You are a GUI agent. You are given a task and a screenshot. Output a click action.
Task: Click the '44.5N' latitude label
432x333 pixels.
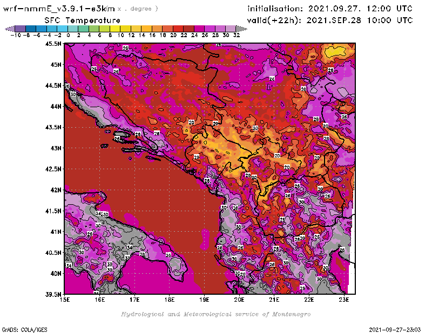[53, 86]
